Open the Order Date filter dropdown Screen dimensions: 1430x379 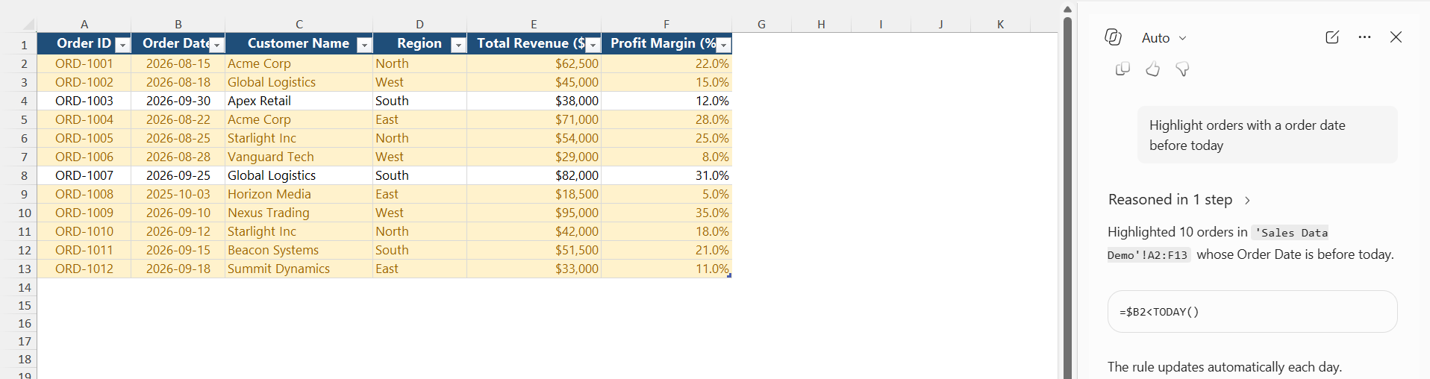(216, 46)
